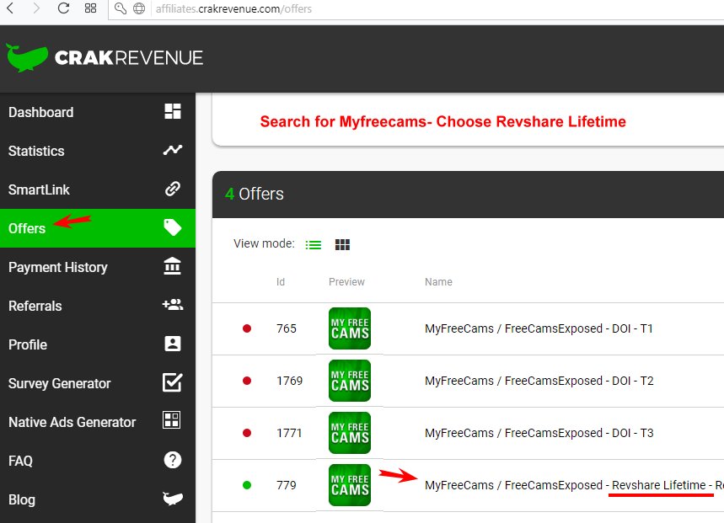Click MyFreeCams preview thumbnail for offer 779
Viewport: 724px width, 523px height.
point(350,485)
